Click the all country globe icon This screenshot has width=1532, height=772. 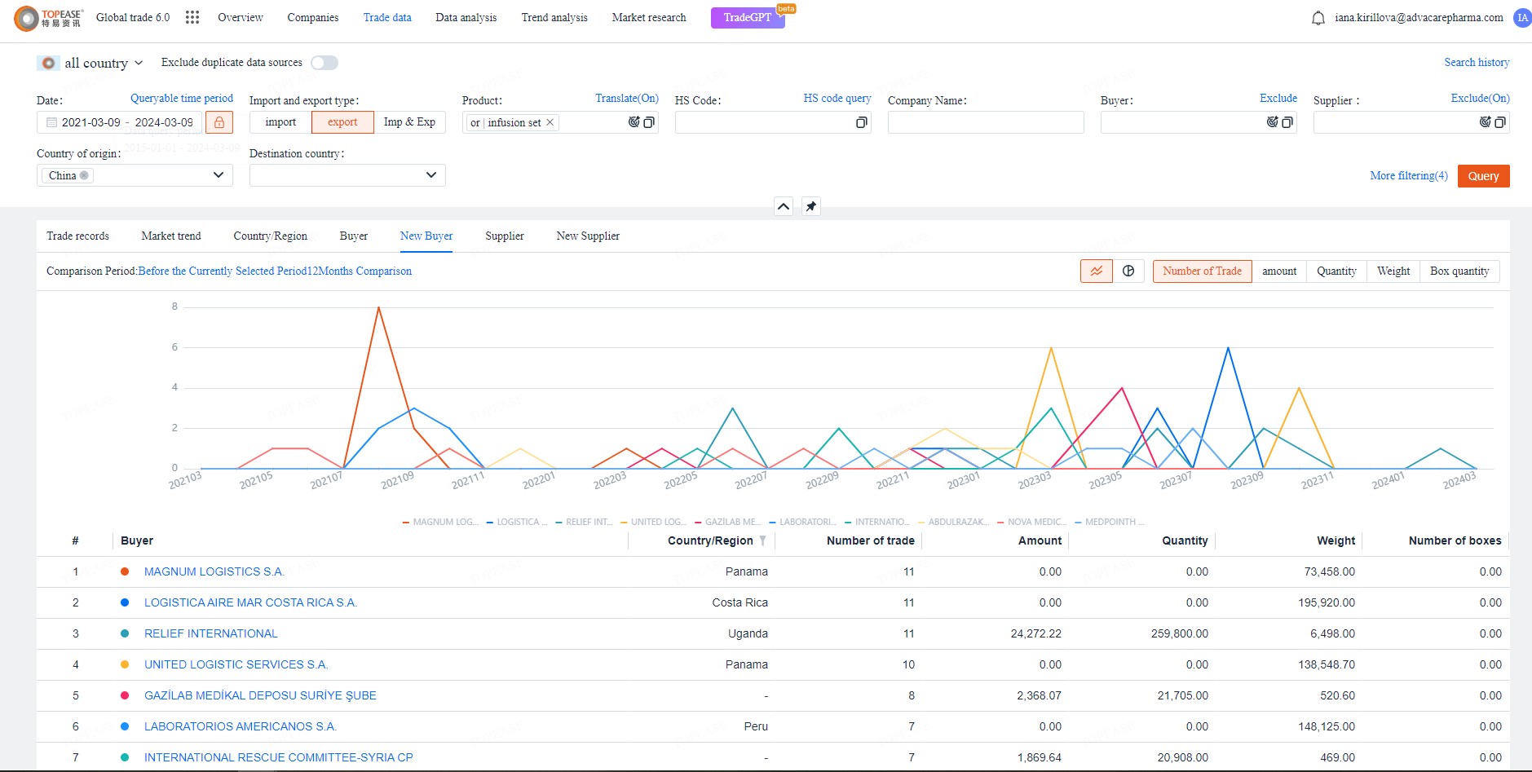49,63
